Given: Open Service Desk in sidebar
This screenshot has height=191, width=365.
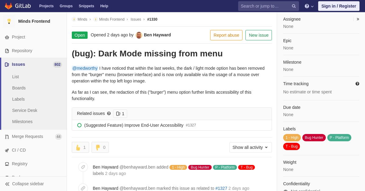Looking at the screenshot, I should [25, 110].
